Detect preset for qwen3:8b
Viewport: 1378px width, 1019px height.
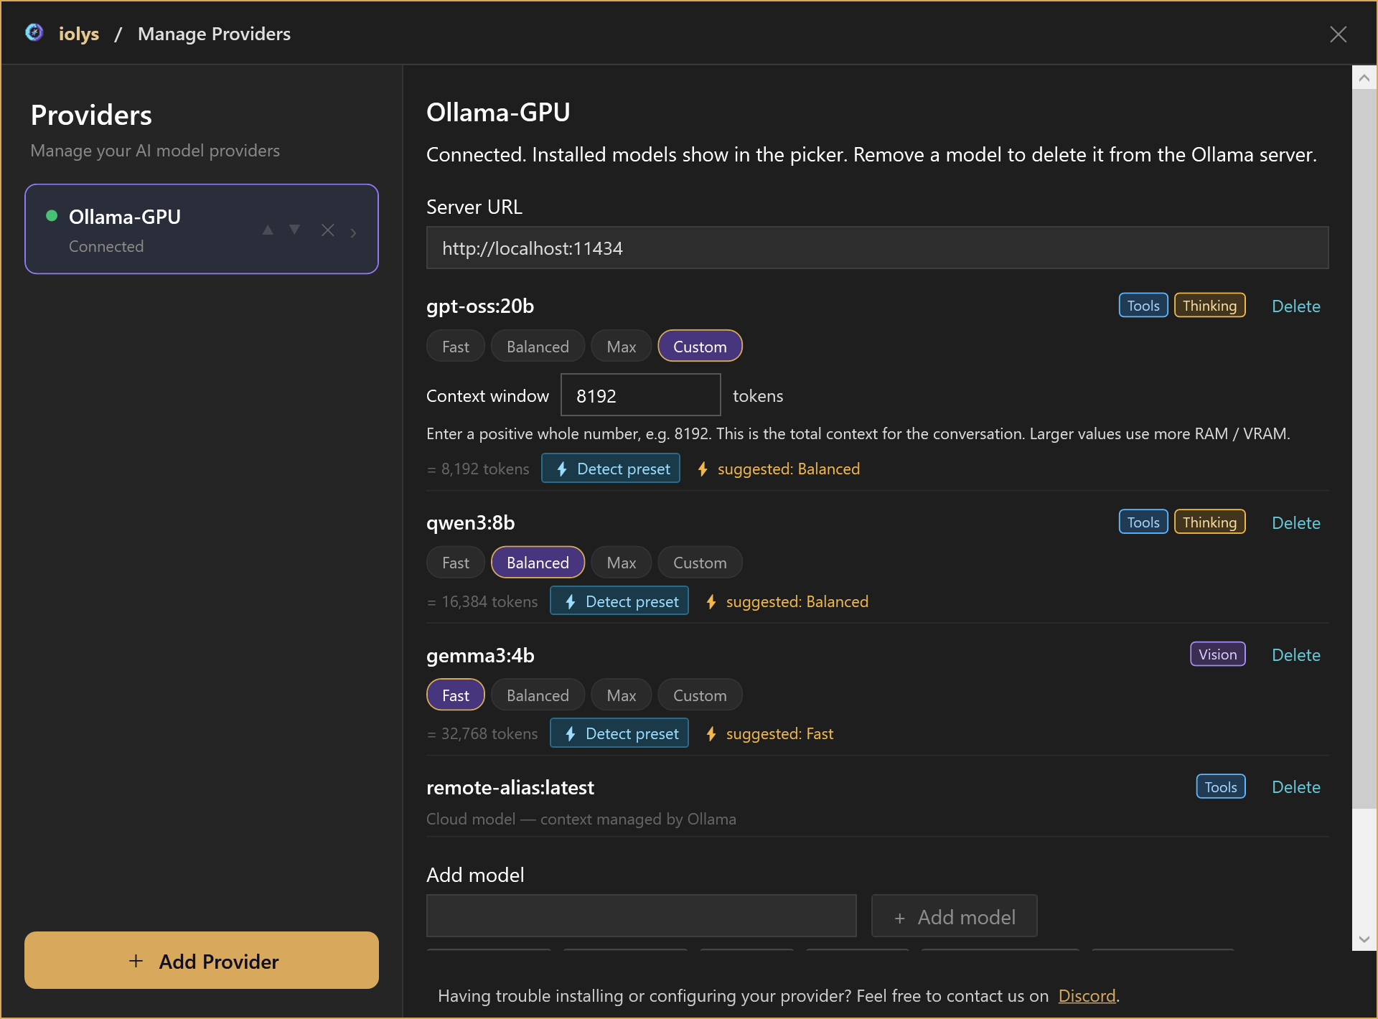pos(619,601)
